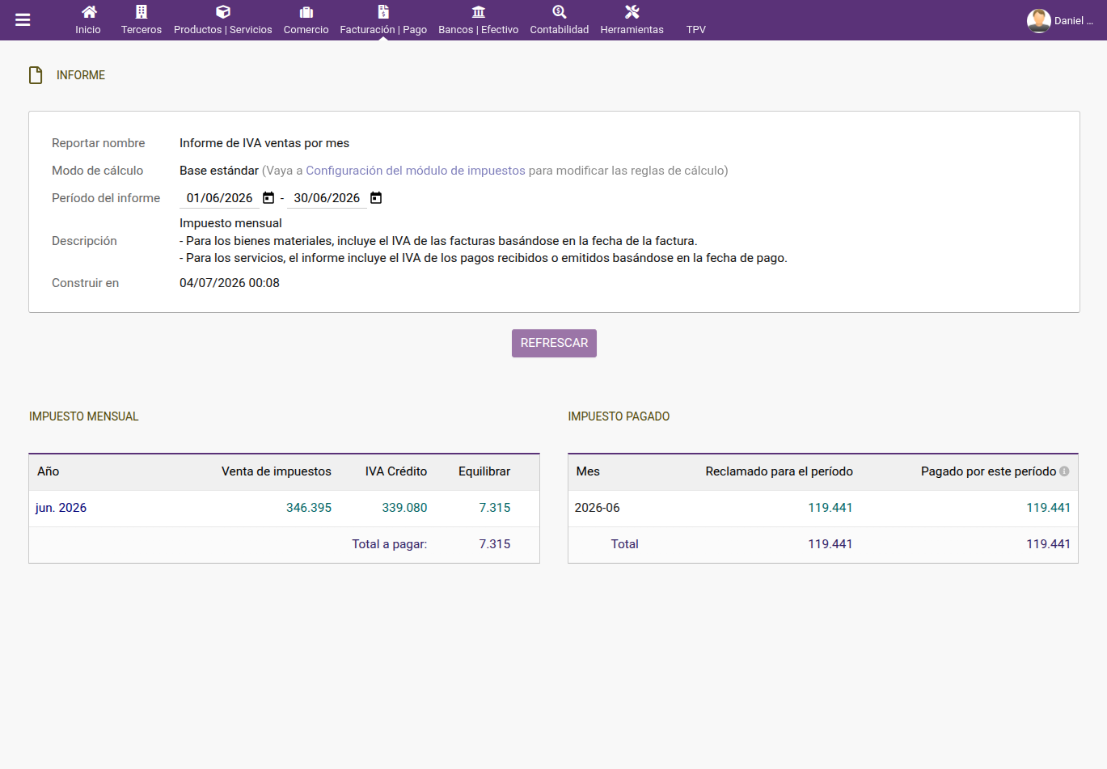This screenshot has width=1107, height=769.
Task: Select Comercio menu label
Action: (306, 29)
